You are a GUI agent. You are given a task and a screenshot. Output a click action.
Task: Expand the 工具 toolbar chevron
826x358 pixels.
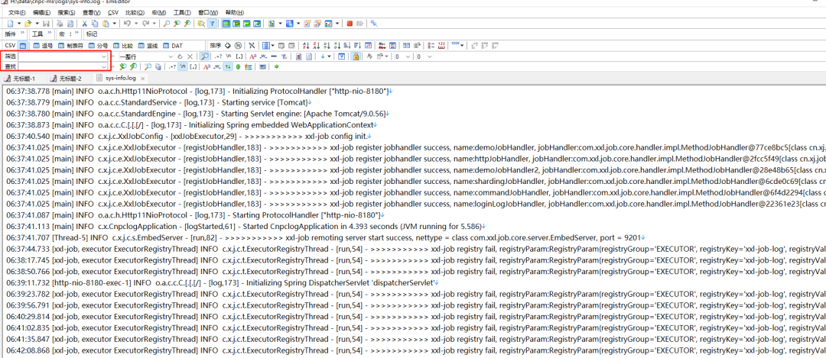(50, 34)
